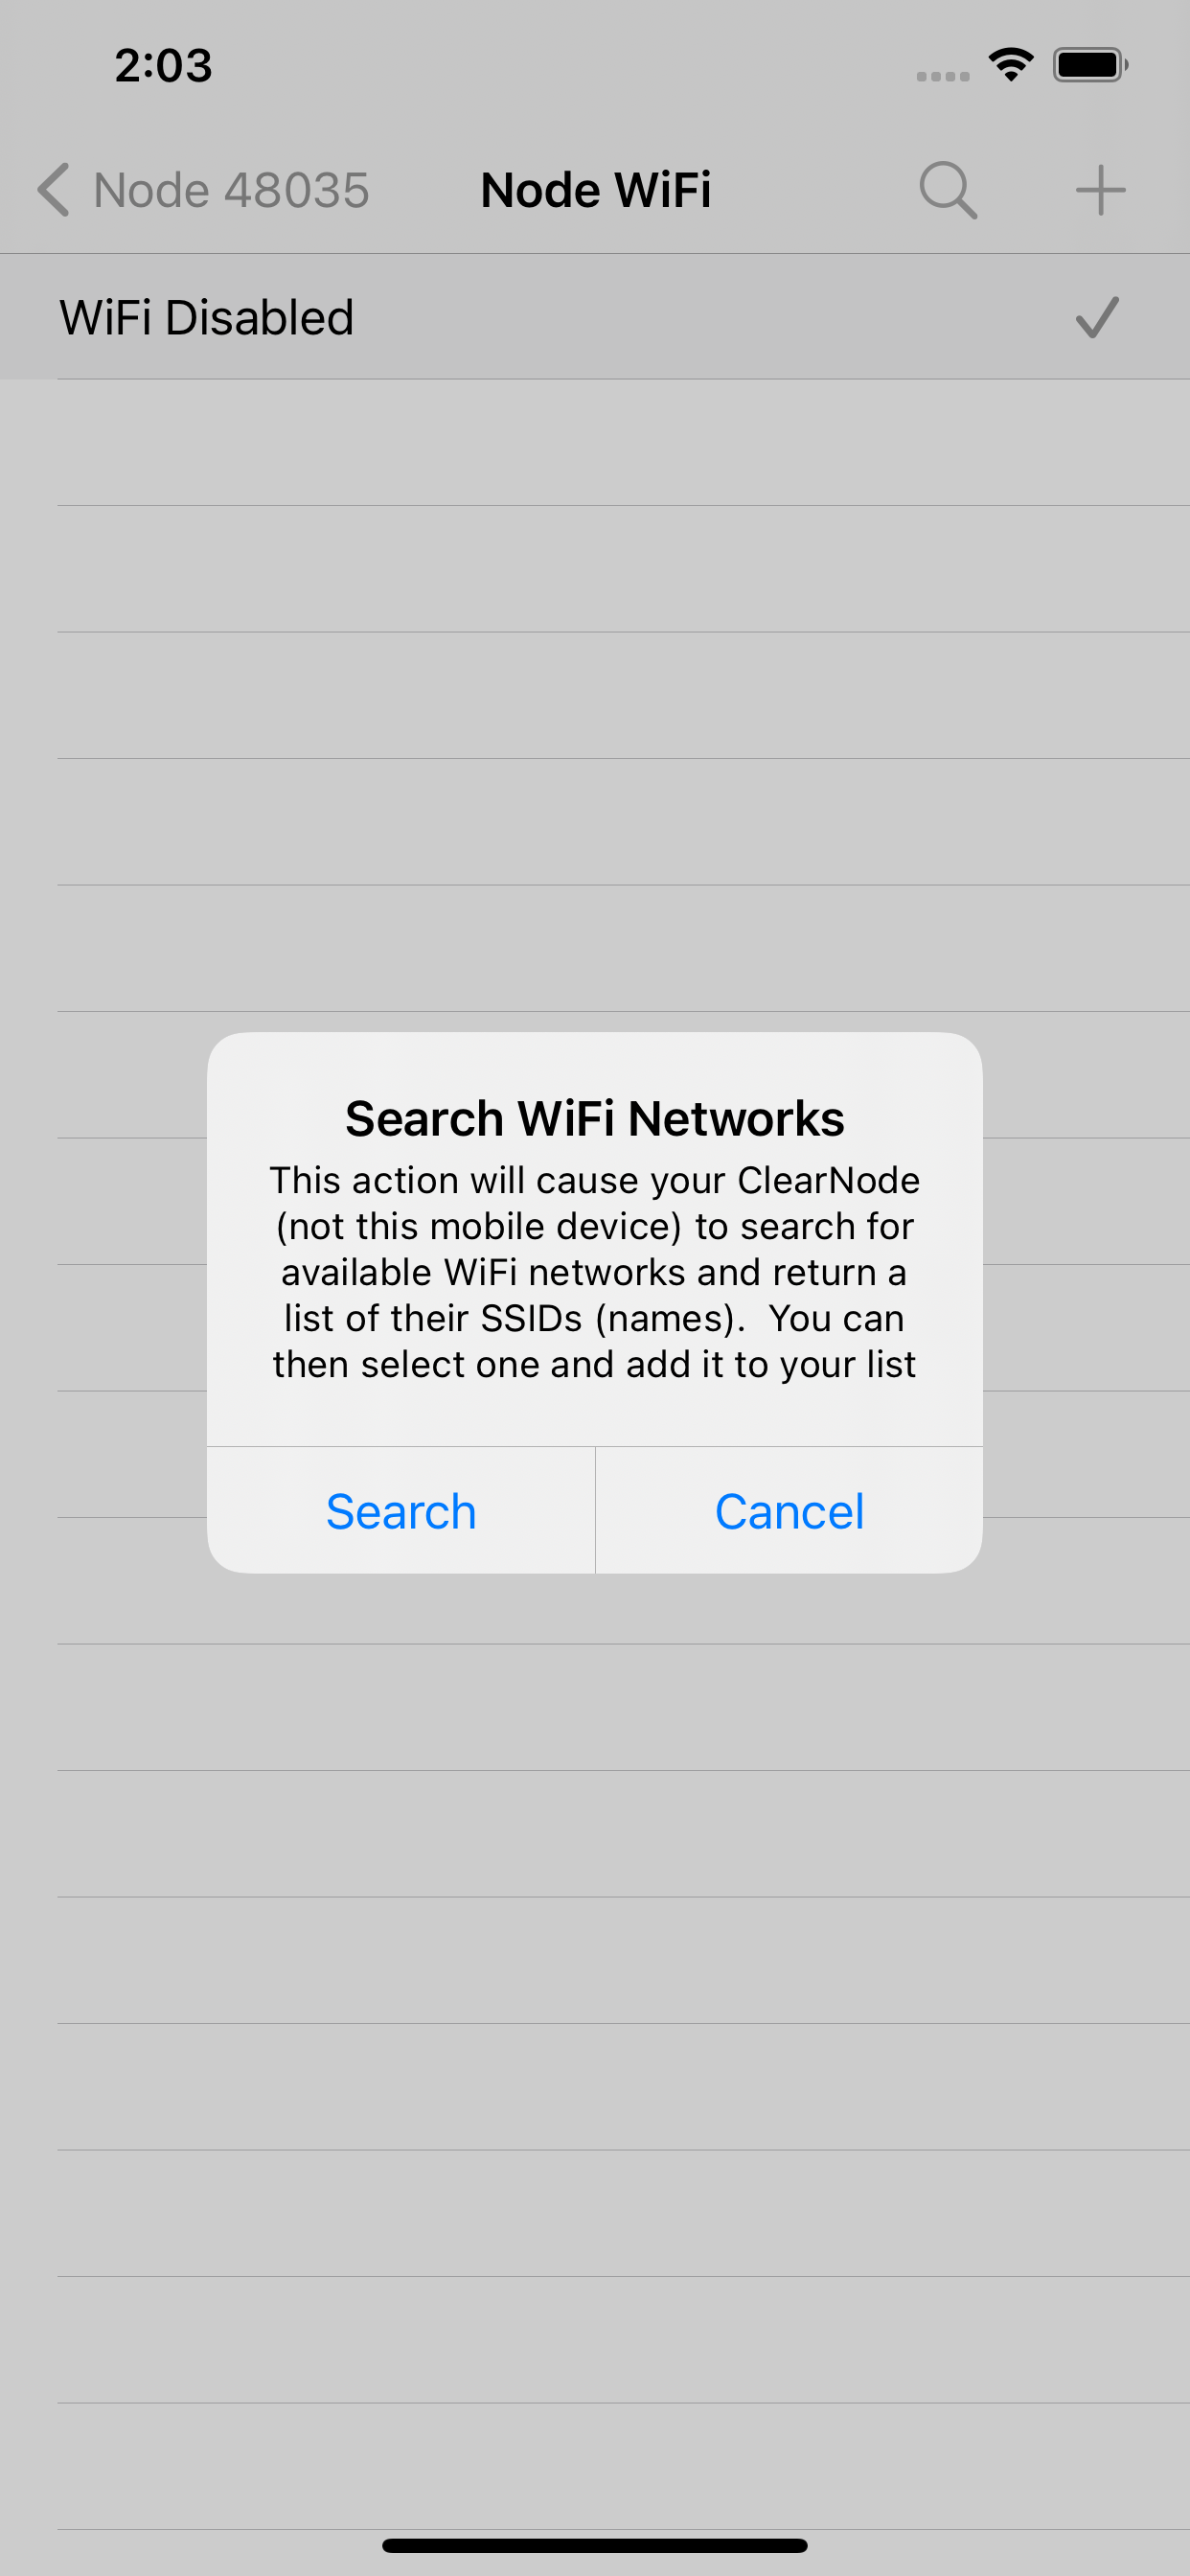Open the magnifying glass search icon
The height and width of the screenshot is (2576, 1190).
(x=948, y=190)
